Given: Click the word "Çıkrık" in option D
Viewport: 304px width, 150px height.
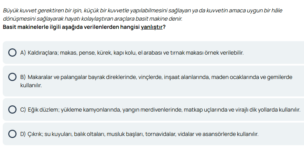Looking at the screenshot, I should 35,134.
